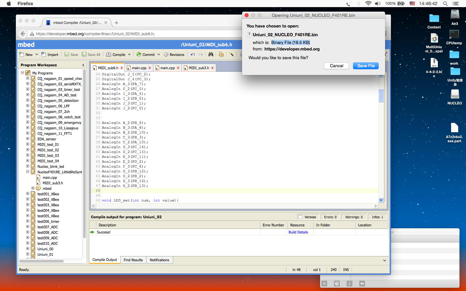The image size is (466, 291).
Task: Select main.cpp under NucleoF401RE program
Action: tap(50, 177)
